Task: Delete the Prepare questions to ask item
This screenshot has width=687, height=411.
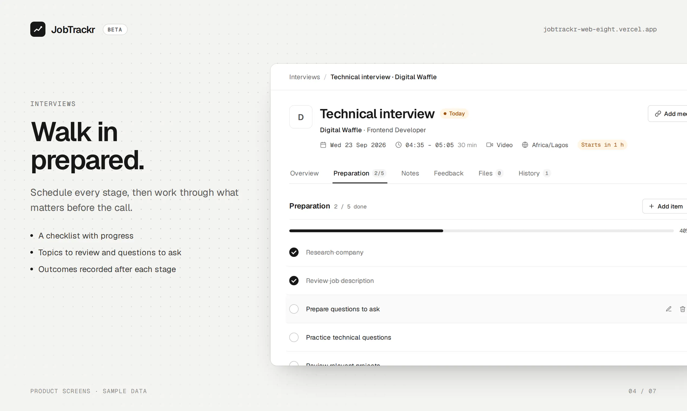Action: (x=683, y=309)
